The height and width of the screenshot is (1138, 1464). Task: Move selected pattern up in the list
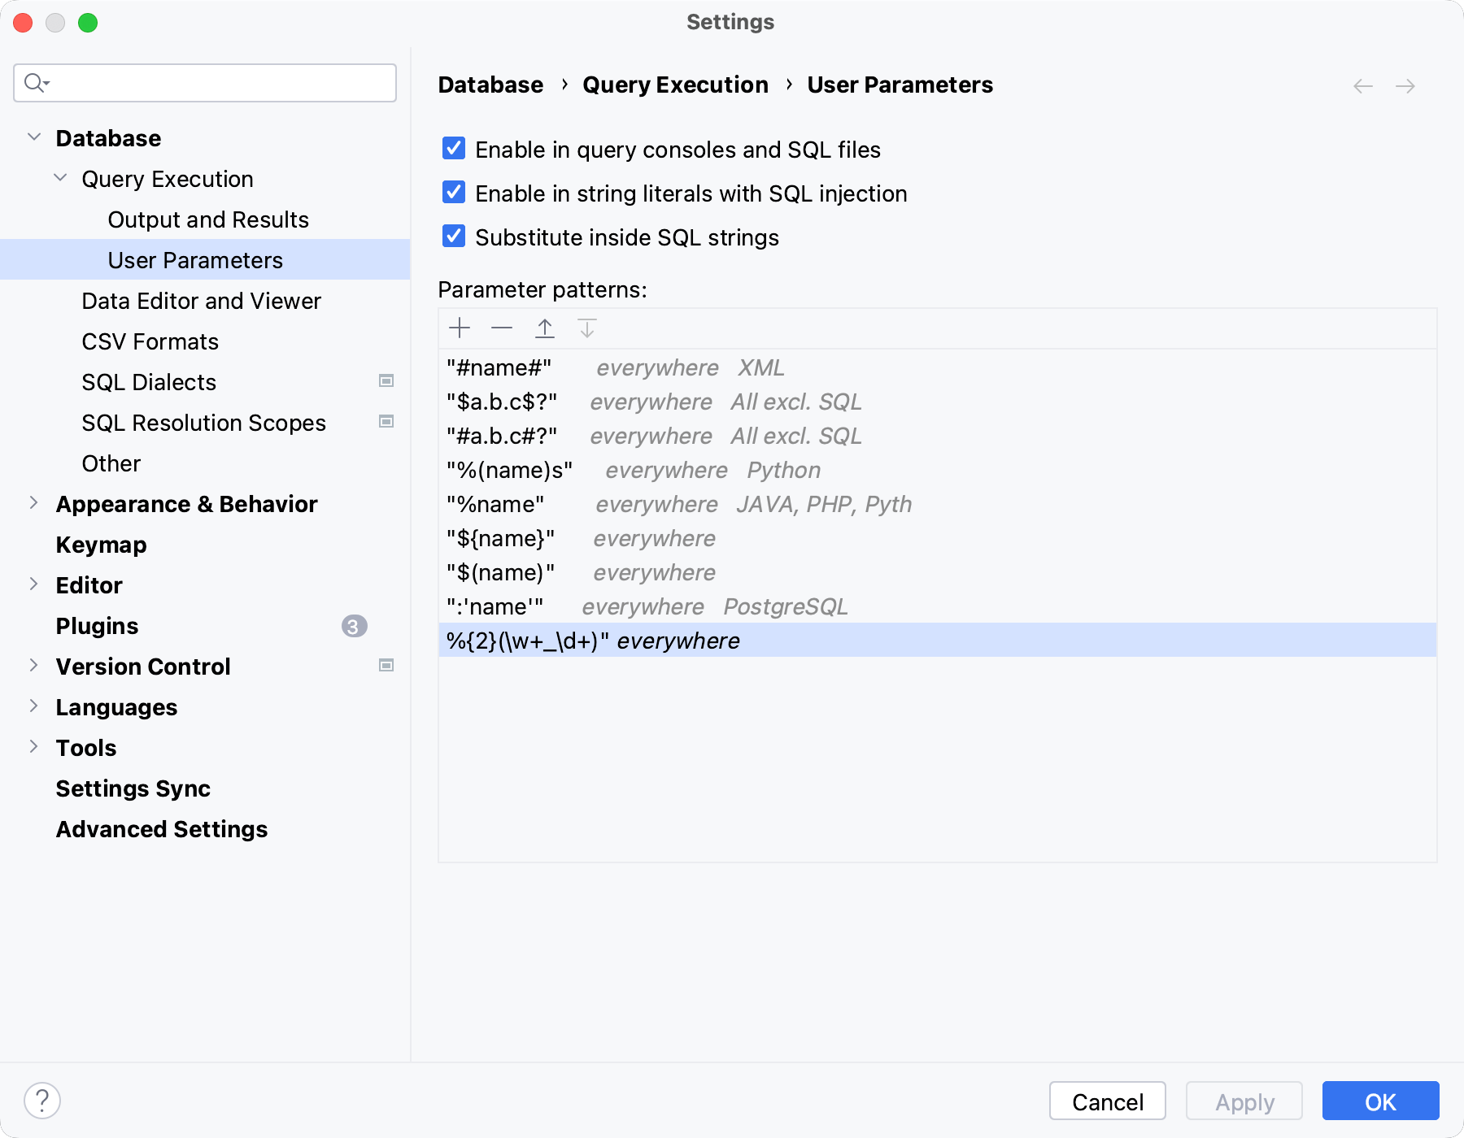tap(544, 328)
